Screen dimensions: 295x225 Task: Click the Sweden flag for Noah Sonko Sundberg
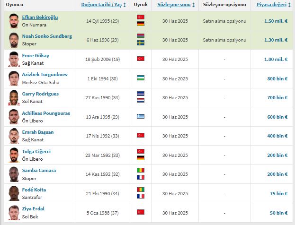click(x=141, y=43)
